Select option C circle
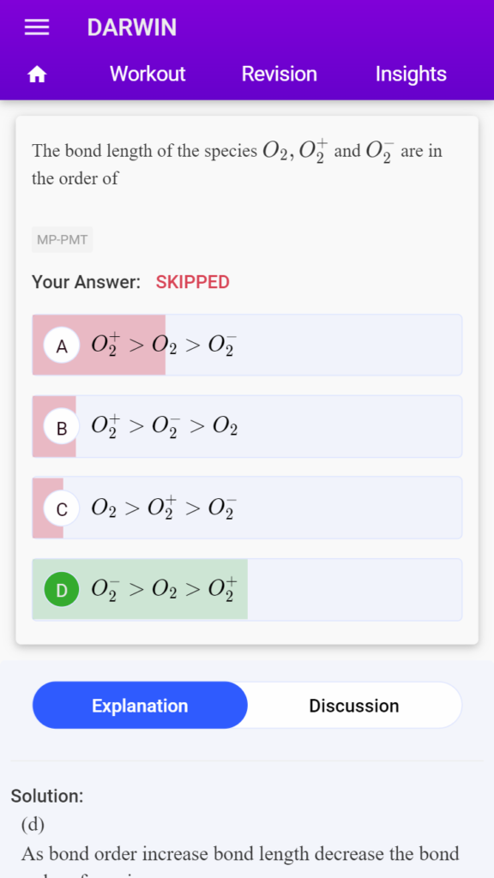 point(62,508)
